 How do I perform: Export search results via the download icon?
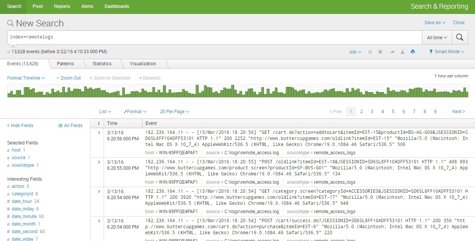[x=402, y=52]
